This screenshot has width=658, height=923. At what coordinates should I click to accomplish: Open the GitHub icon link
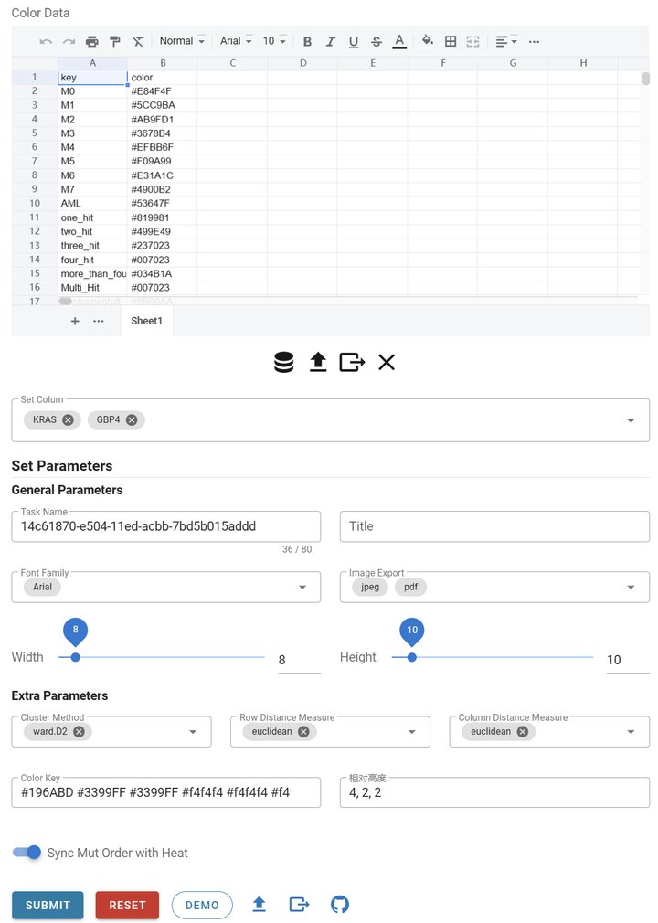[x=340, y=905]
